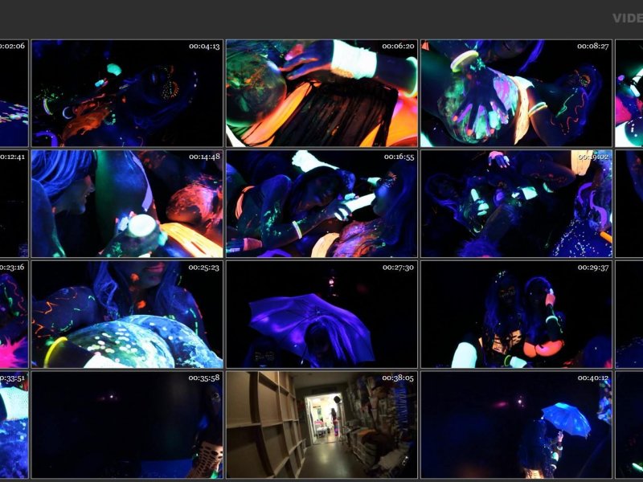
Task: Click the cropped thumbnail right of 00:08:27
Action: click(x=629, y=93)
